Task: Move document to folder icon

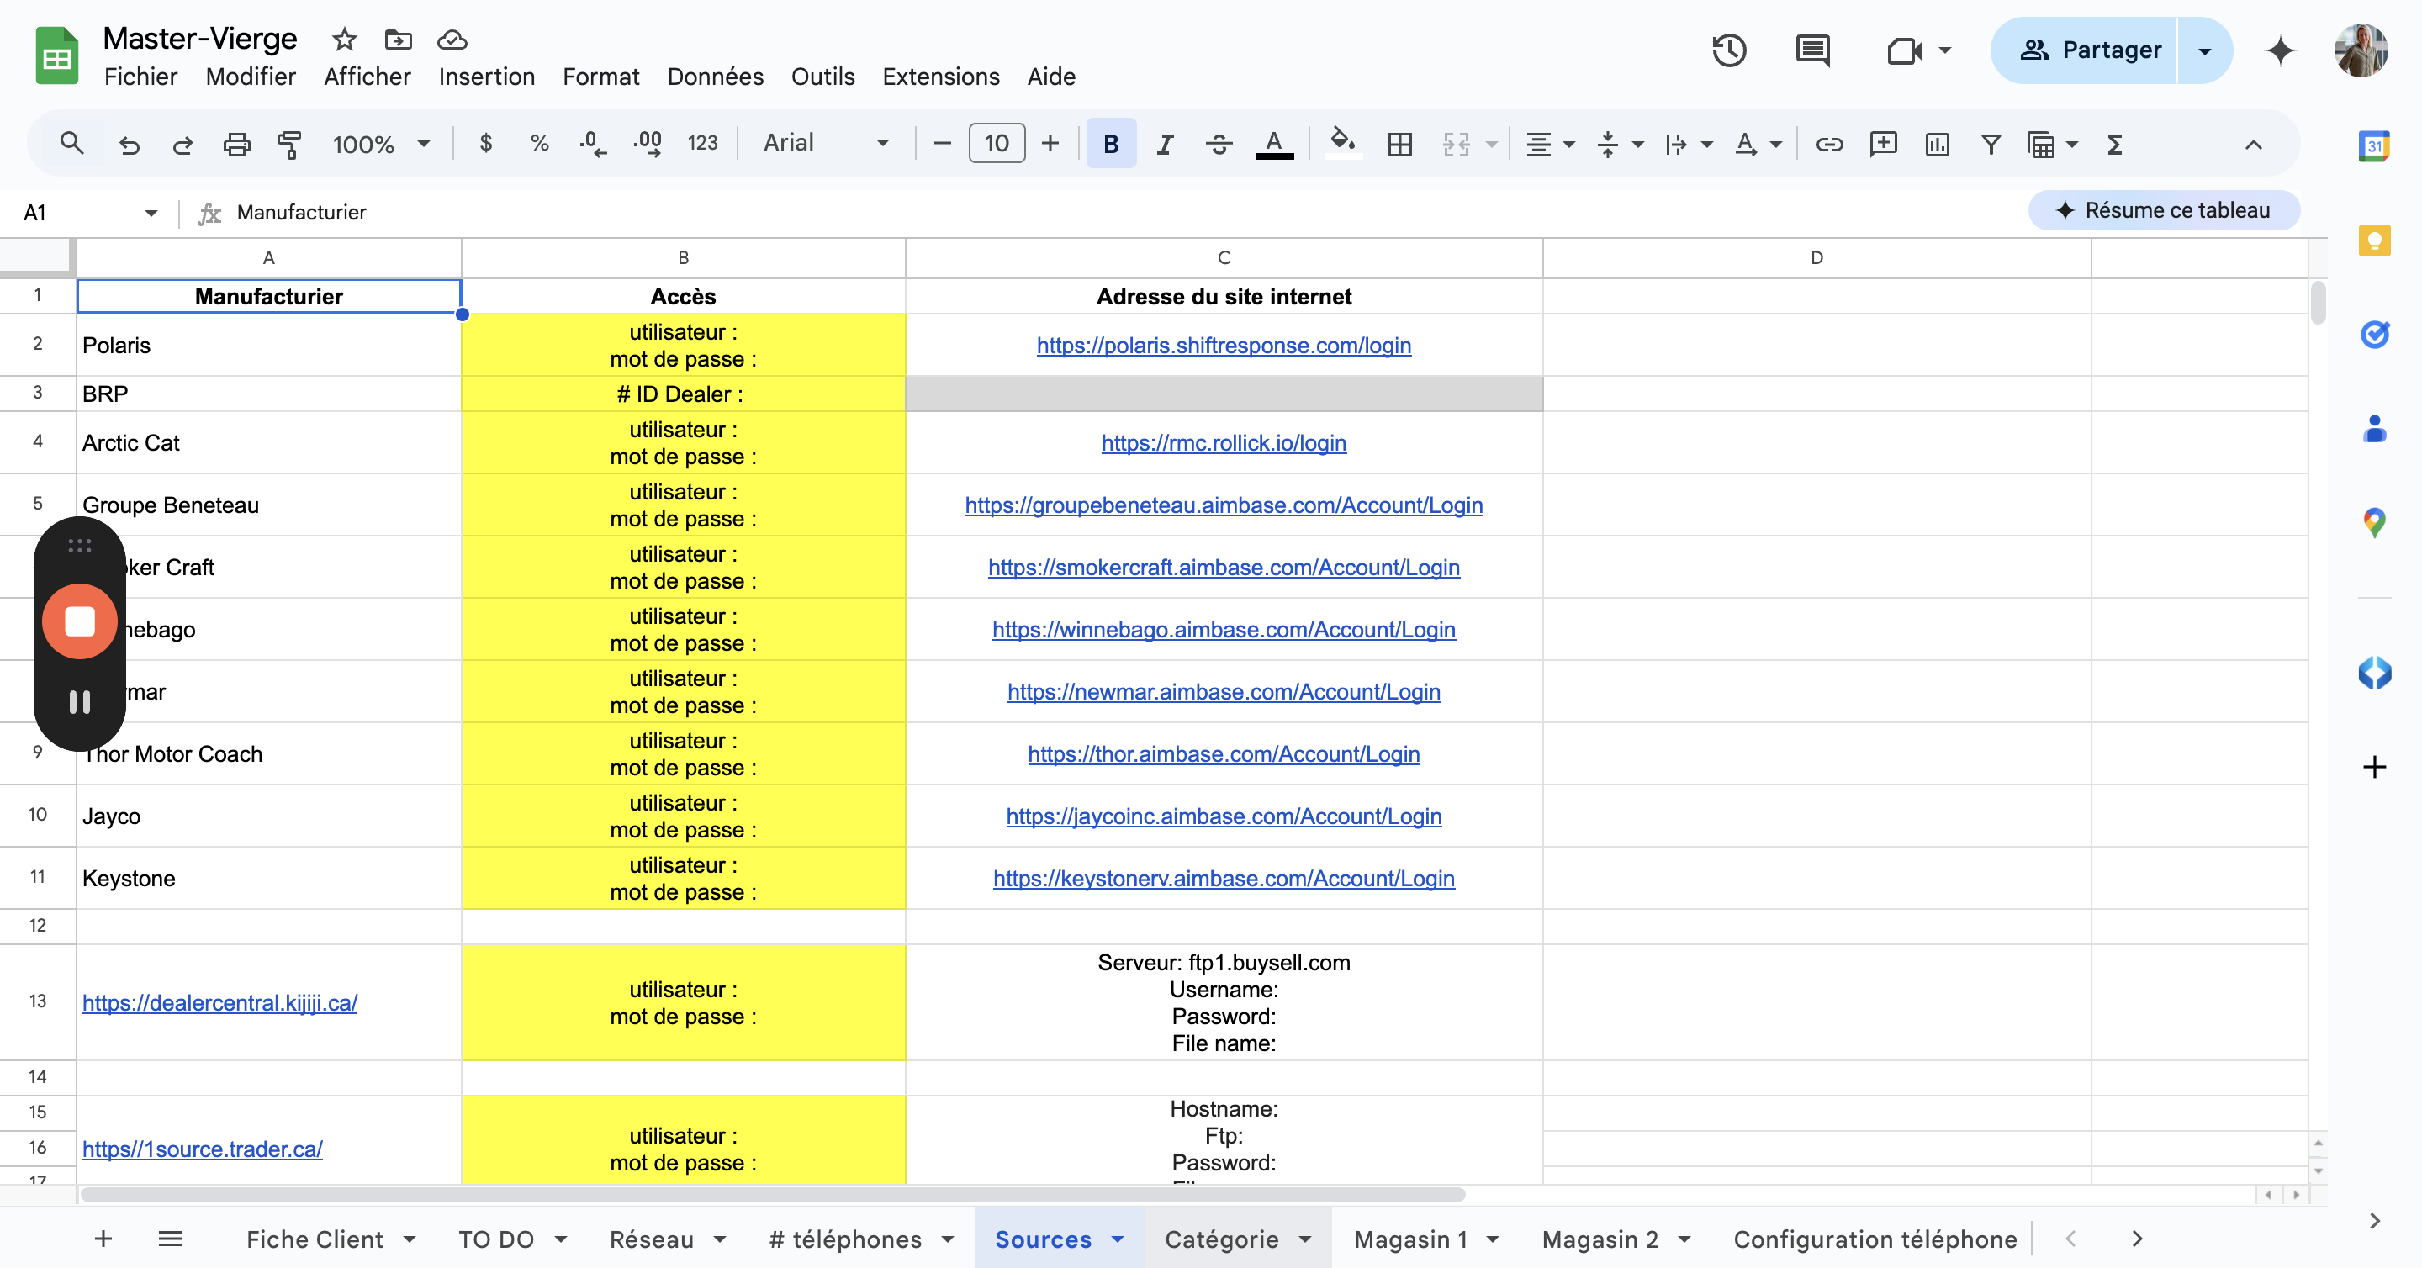Action: click(x=398, y=40)
